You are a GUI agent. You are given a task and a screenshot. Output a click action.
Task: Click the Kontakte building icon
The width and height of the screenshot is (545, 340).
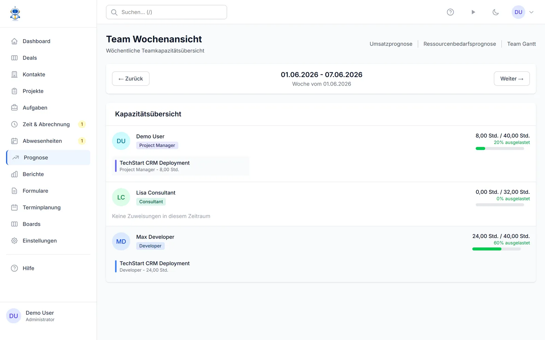pyautogui.click(x=14, y=74)
